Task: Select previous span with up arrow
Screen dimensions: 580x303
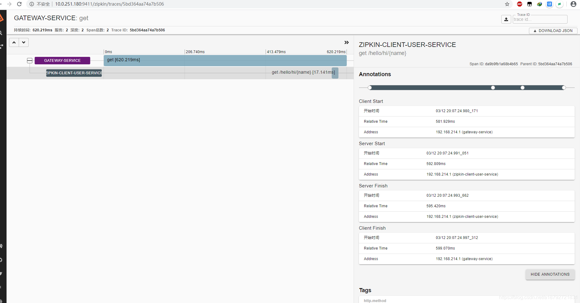Action: 14,42
